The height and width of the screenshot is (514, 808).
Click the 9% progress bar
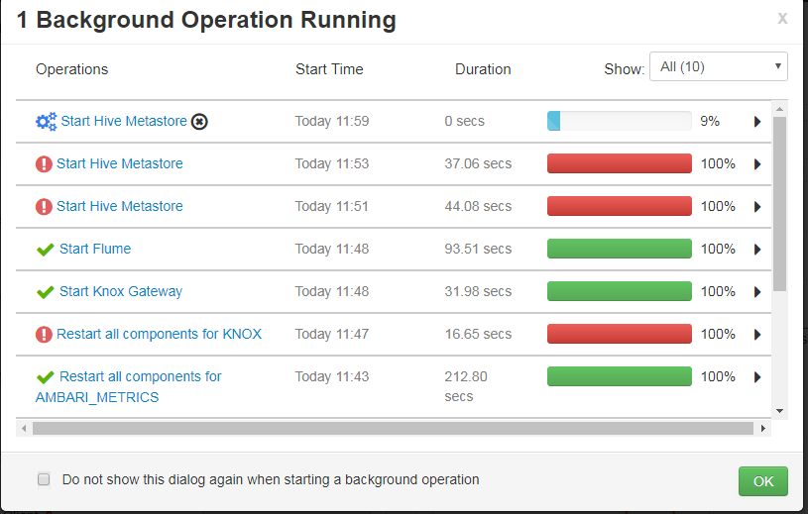(619, 121)
